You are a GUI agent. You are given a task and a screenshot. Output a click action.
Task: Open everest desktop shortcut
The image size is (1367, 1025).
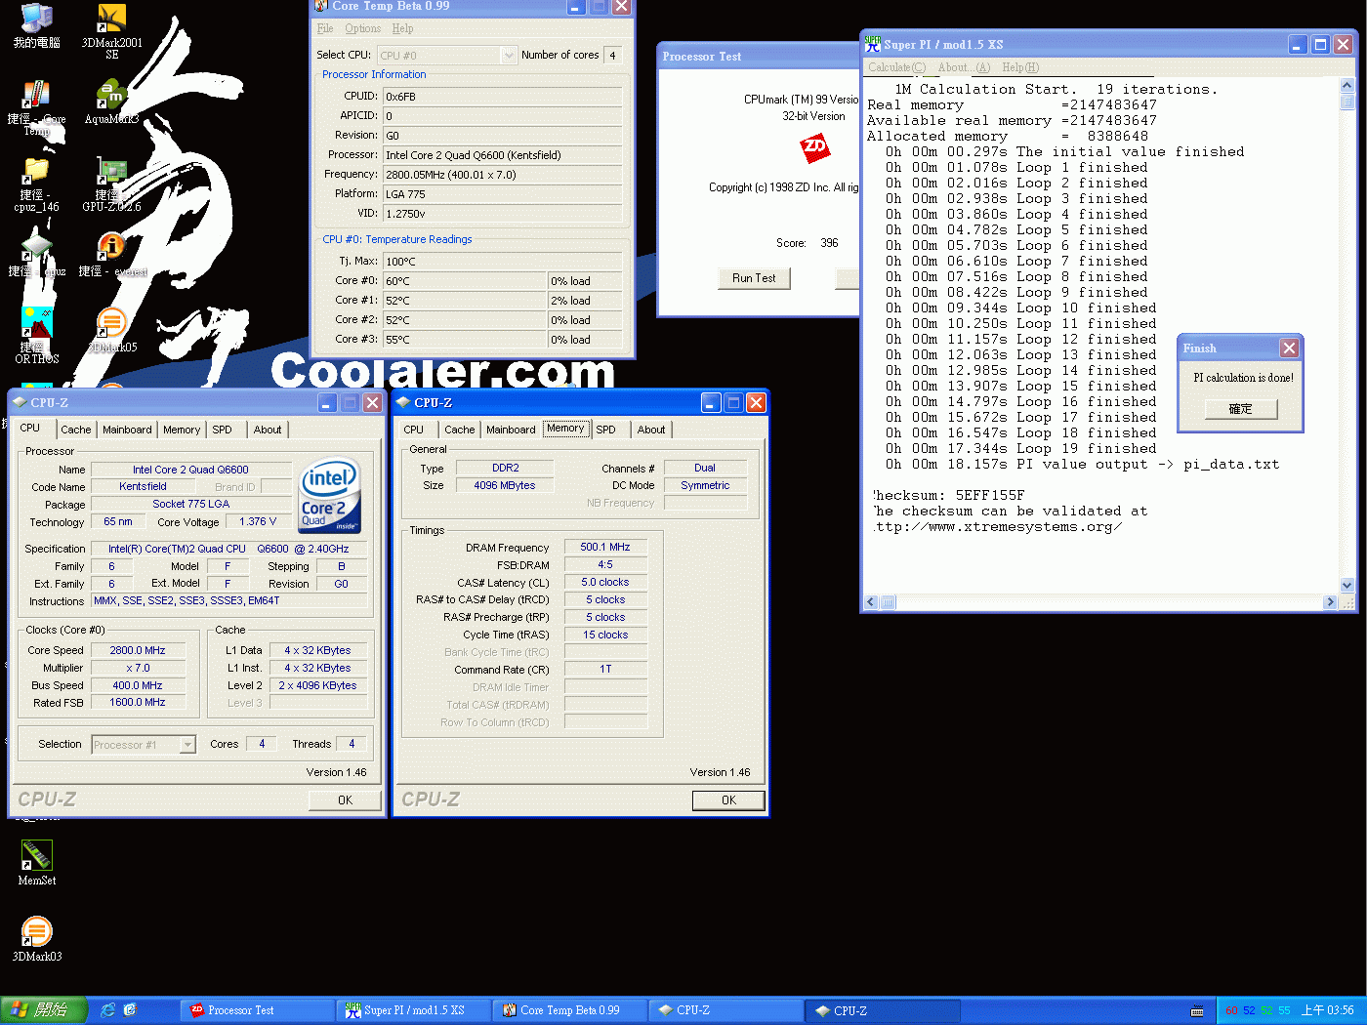point(112,256)
